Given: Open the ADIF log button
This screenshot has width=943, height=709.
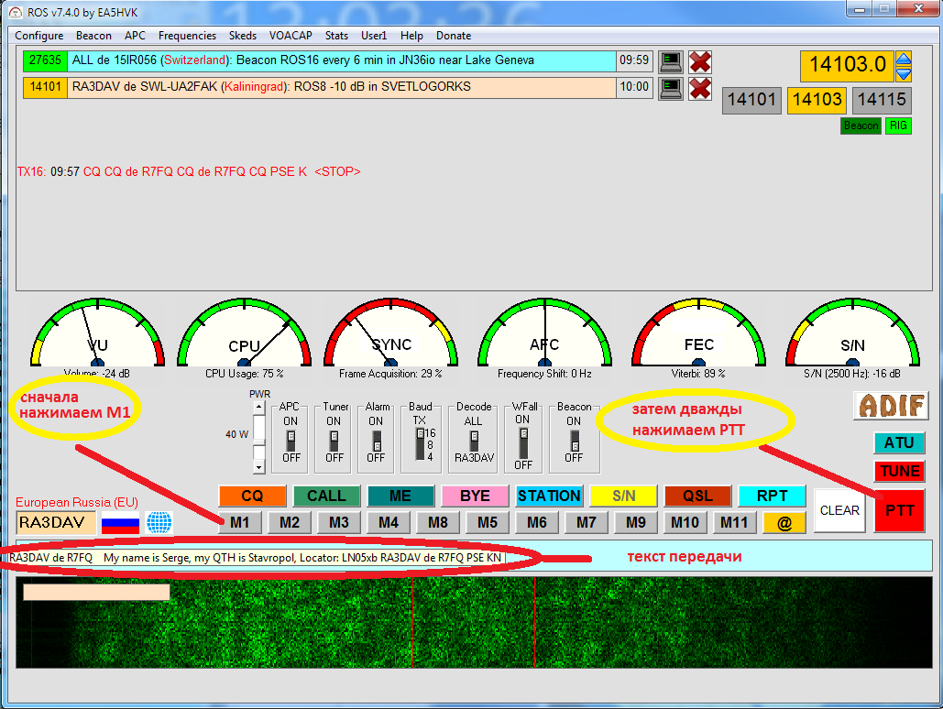Looking at the screenshot, I should coord(891,405).
